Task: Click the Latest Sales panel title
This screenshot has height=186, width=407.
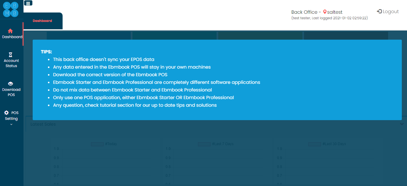Action: tap(43, 124)
